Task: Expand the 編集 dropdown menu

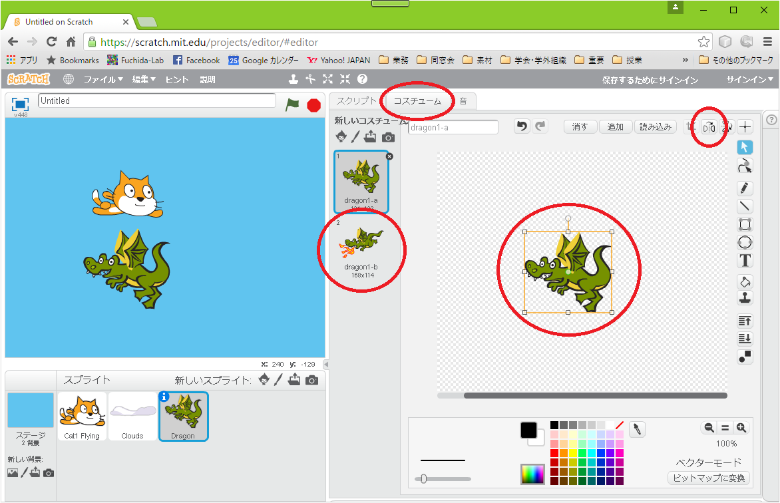Action: (144, 79)
